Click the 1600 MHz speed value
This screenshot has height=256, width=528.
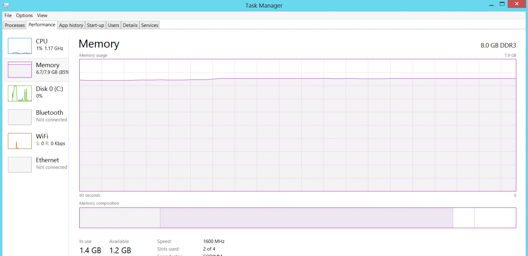point(214,241)
